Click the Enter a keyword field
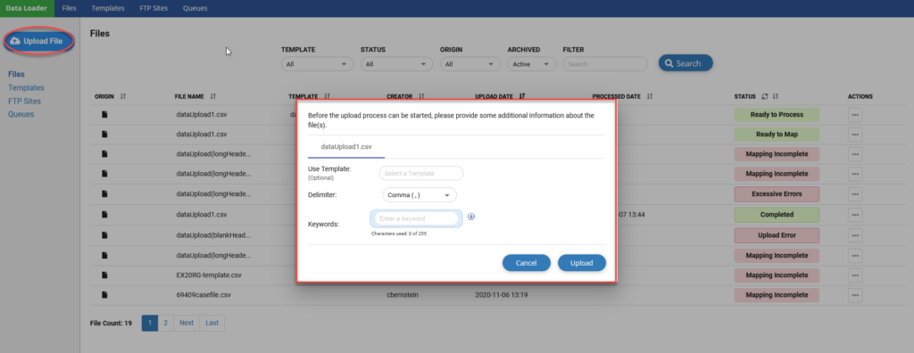 (x=416, y=218)
